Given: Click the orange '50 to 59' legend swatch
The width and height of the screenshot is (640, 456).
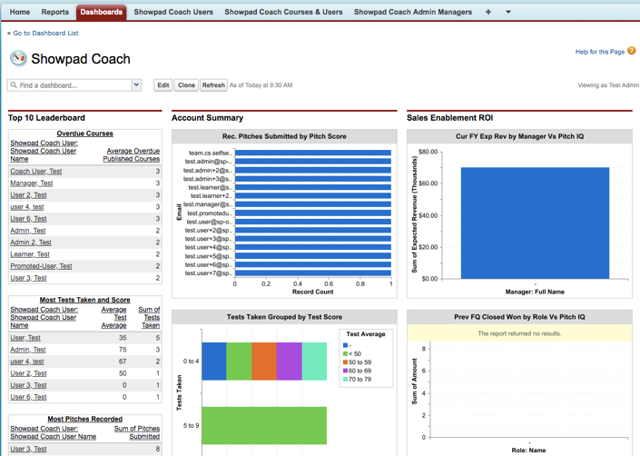Looking at the screenshot, I should coord(345,362).
